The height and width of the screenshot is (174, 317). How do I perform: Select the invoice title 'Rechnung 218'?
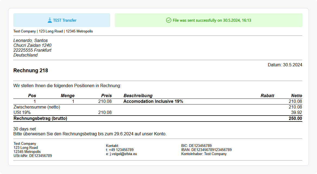click(x=31, y=70)
